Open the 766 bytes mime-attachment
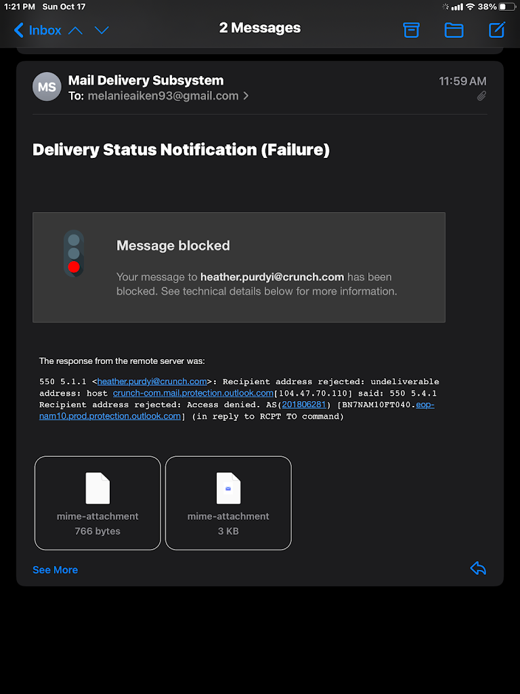Image resolution: width=520 pixels, height=694 pixels. tap(97, 502)
